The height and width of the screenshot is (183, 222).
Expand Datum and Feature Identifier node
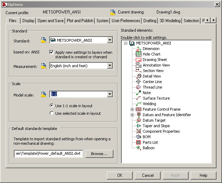click(x=132, y=115)
